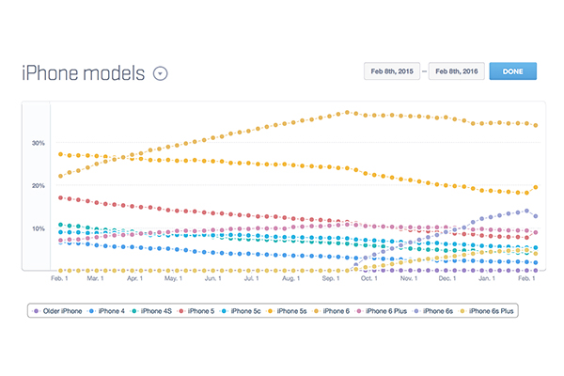564x376 pixels.
Task: Click the first red iPhone 5 data point
Action: (x=60, y=197)
